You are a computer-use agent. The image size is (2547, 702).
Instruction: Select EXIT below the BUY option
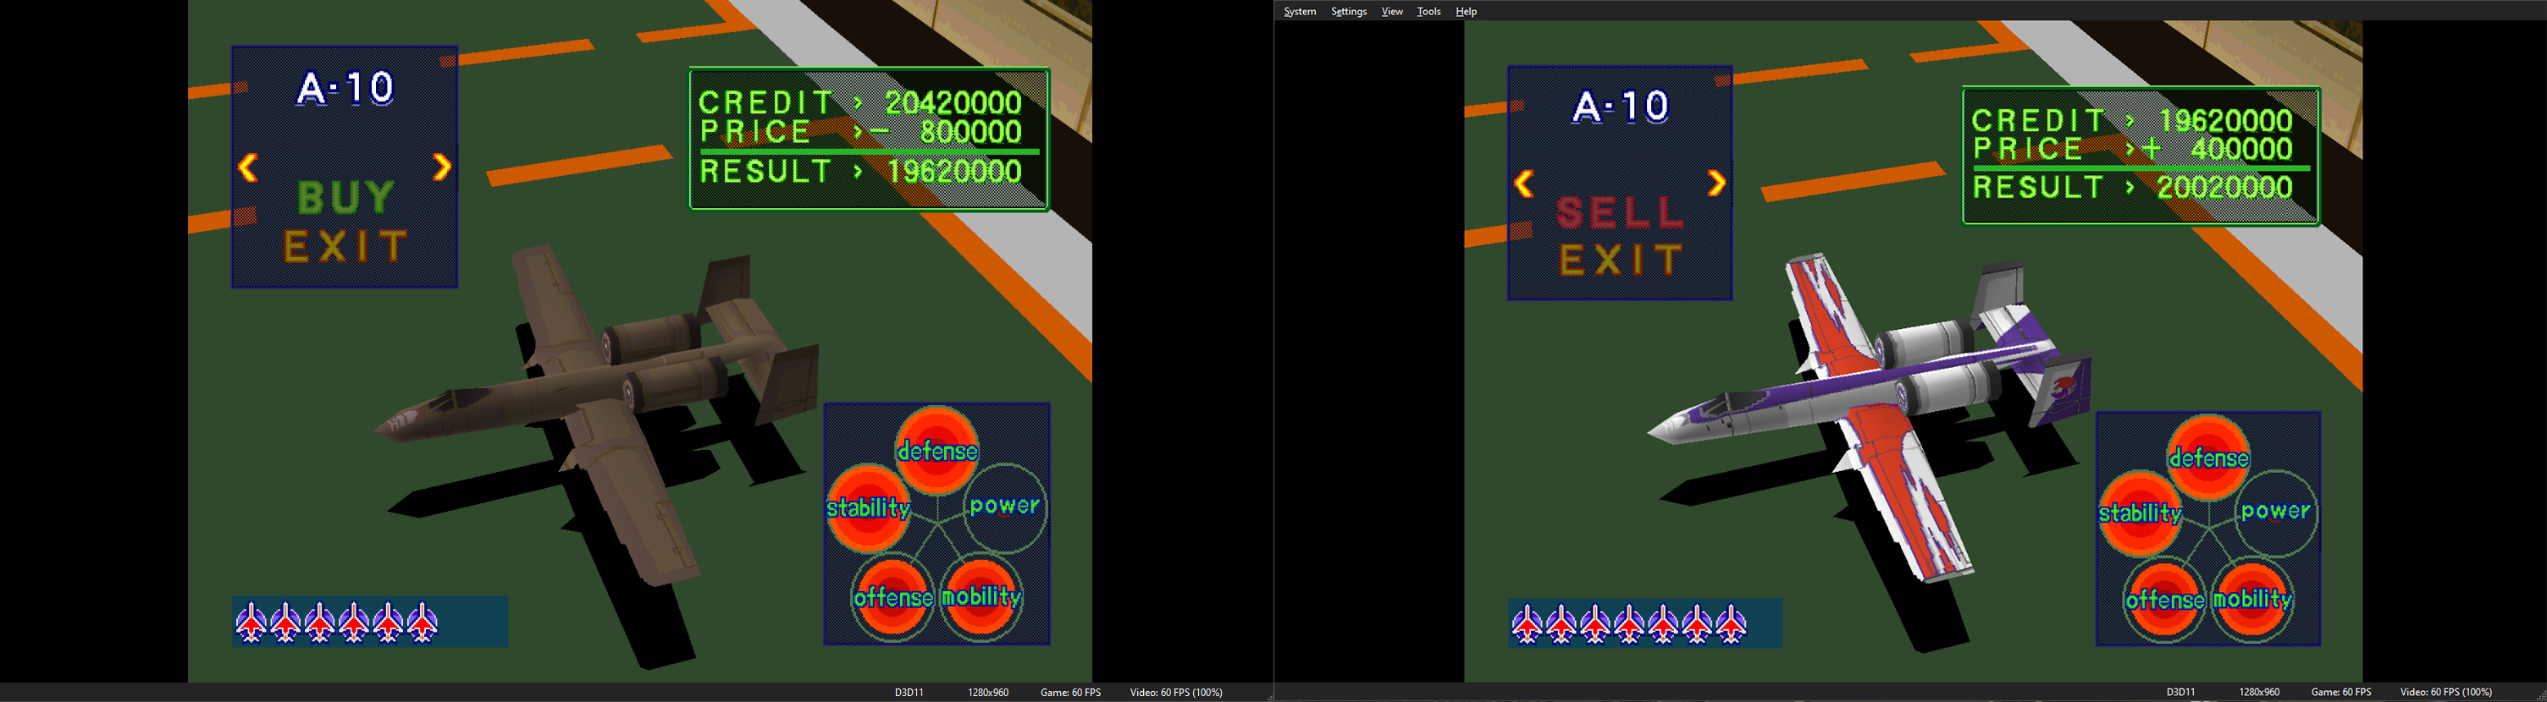coord(345,246)
